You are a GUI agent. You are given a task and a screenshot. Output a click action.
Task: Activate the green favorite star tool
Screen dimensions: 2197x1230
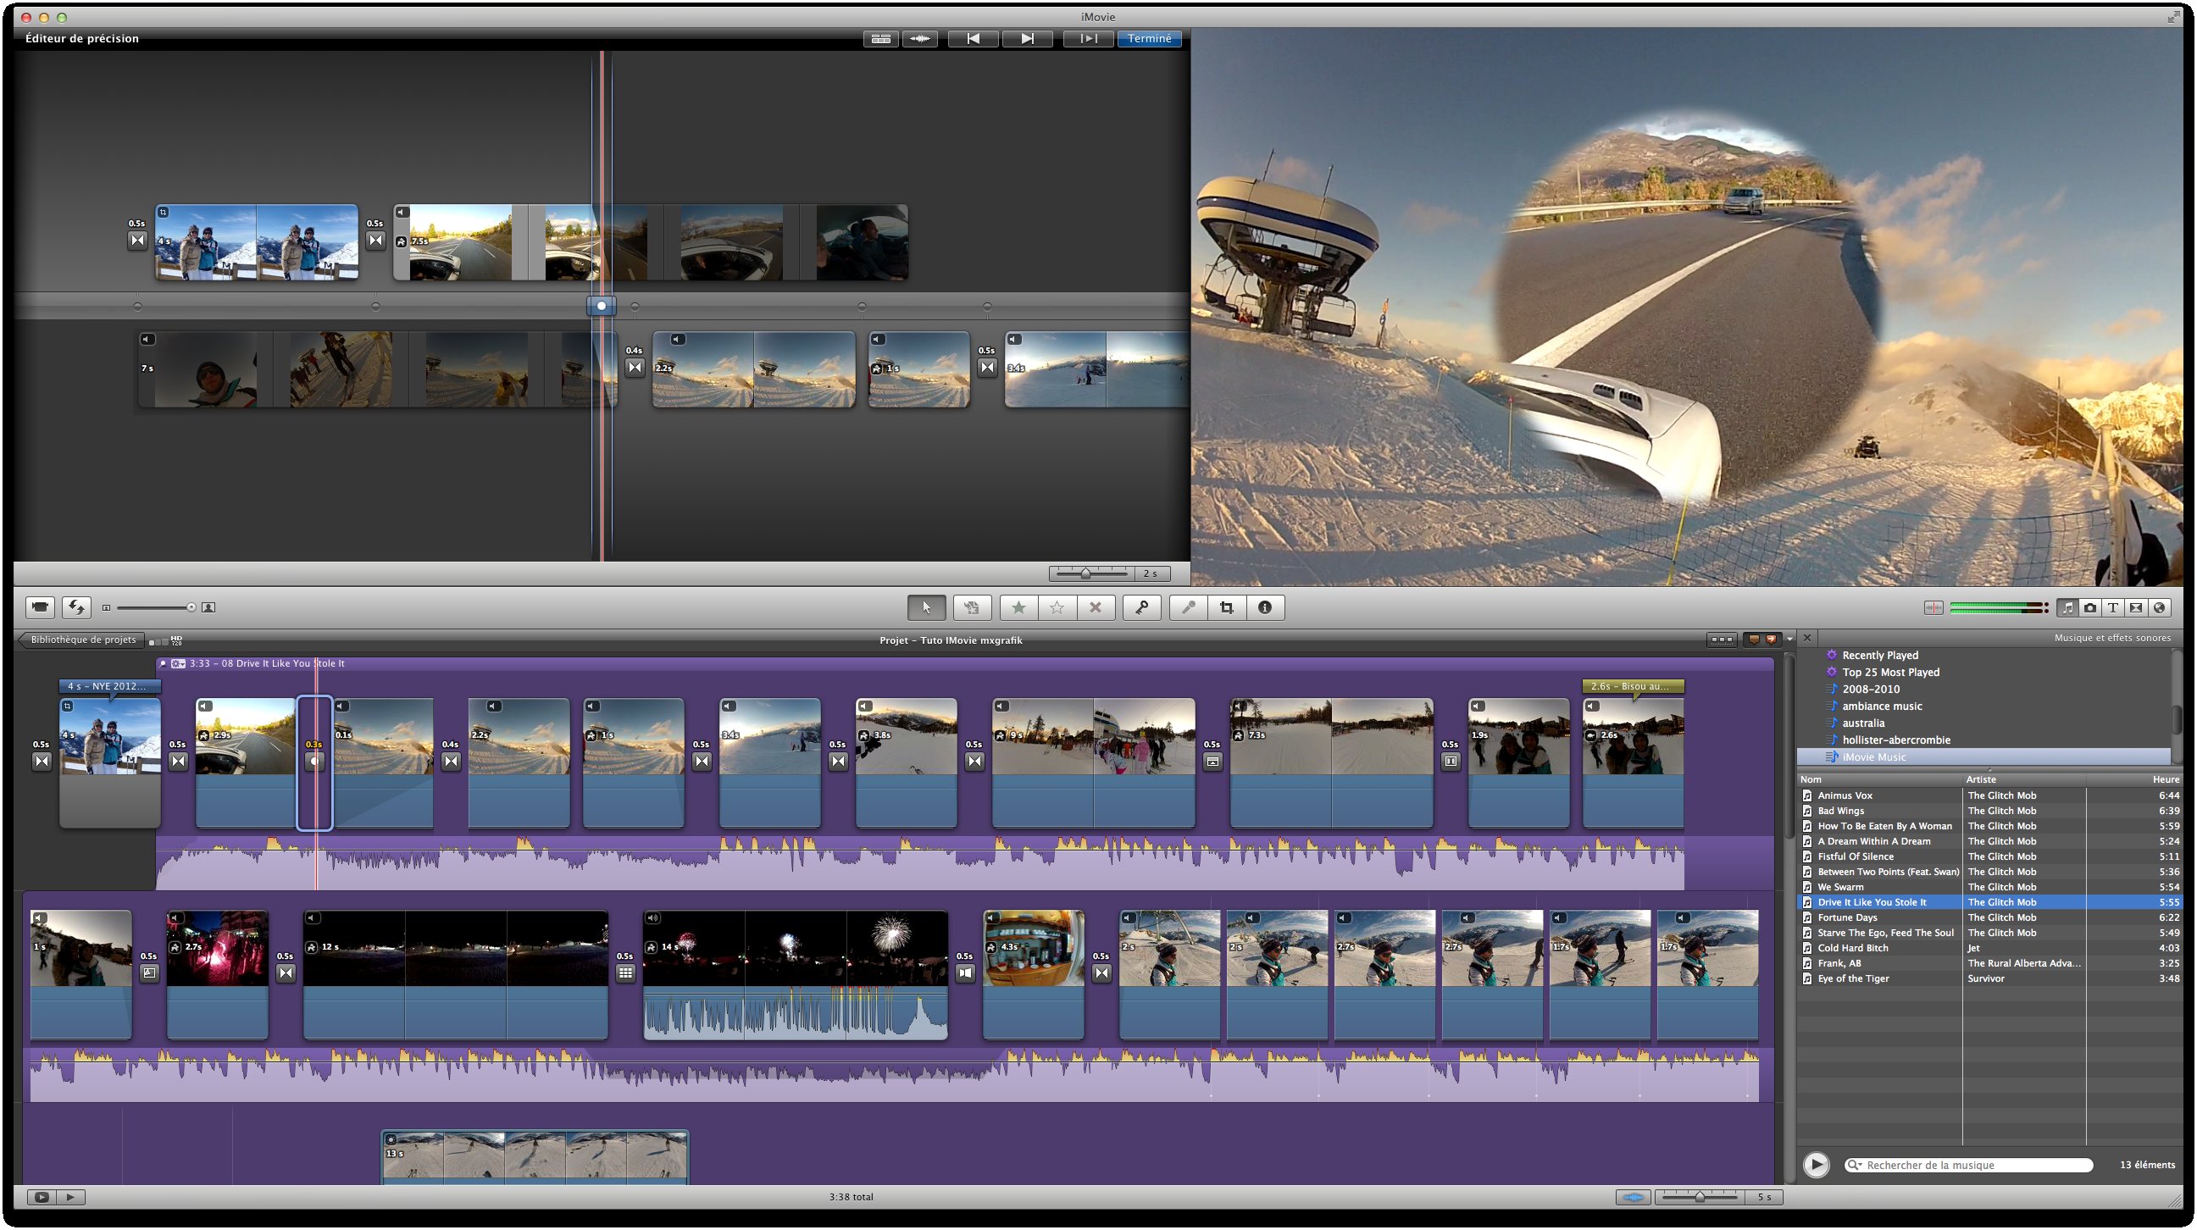click(x=1017, y=607)
